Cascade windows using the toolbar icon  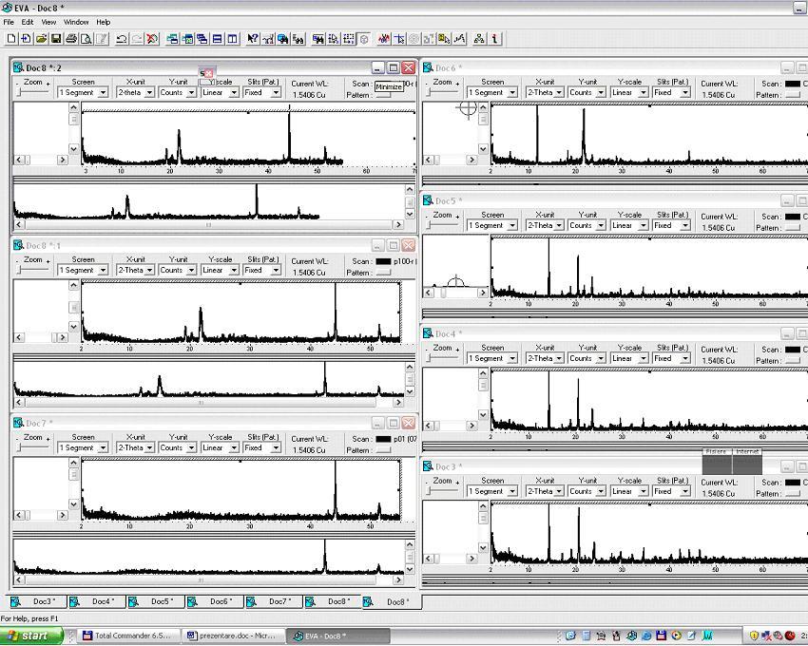(172, 39)
